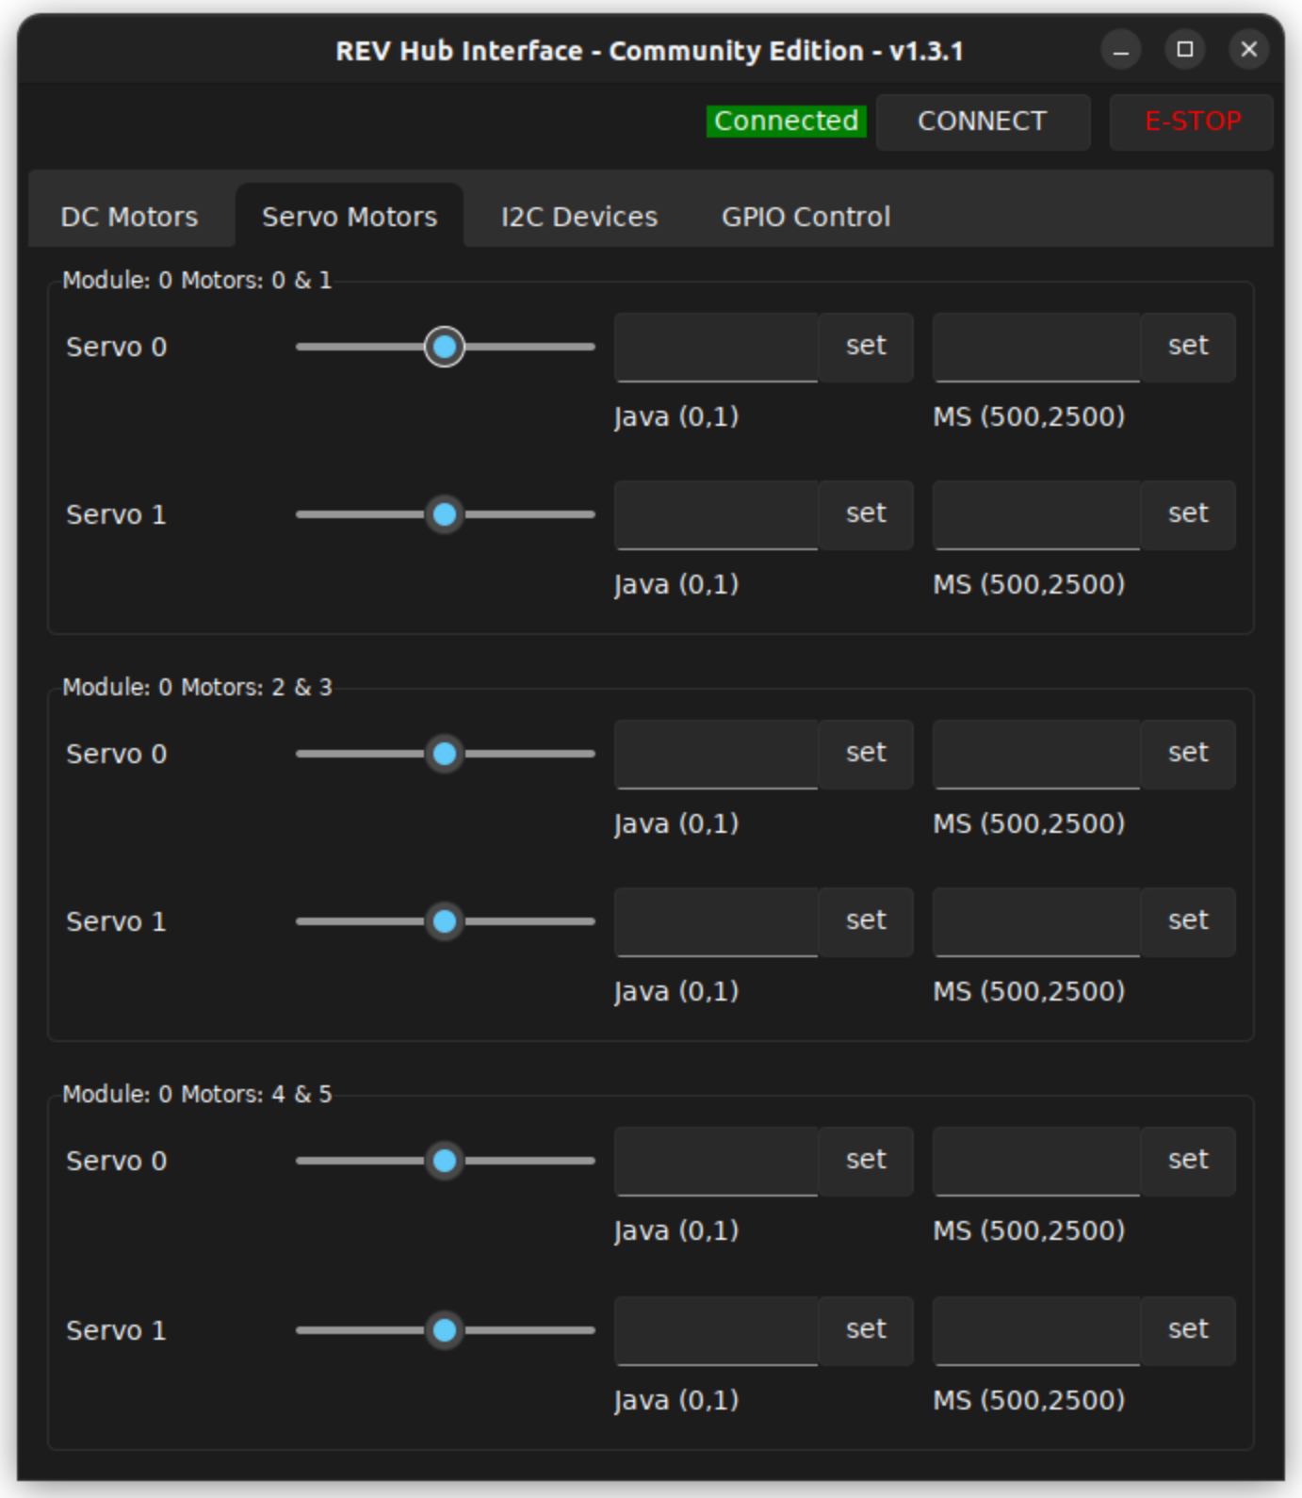The height and width of the screenshot is (1498, 1302).
Task: Click the CONNECT button
Action: click(983, 122)
